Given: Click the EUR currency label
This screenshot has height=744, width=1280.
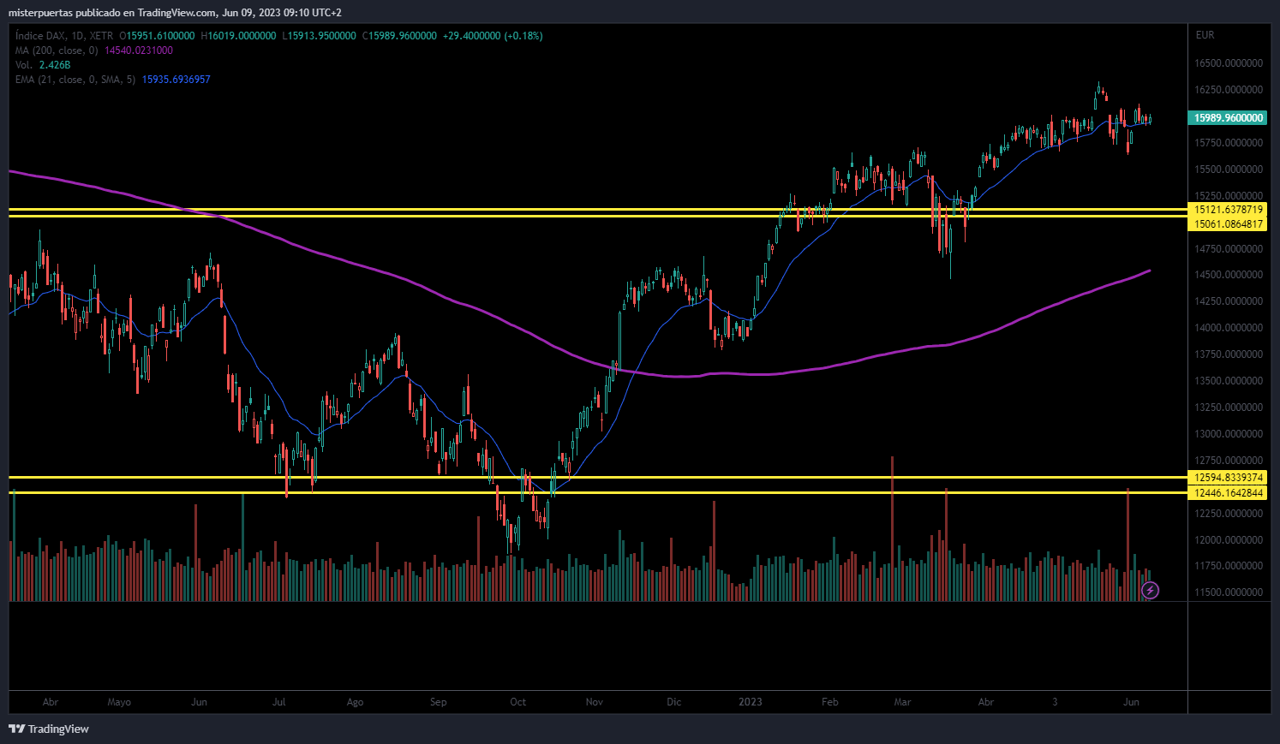Looking at the screenshot, I should tap(1205, 35).
